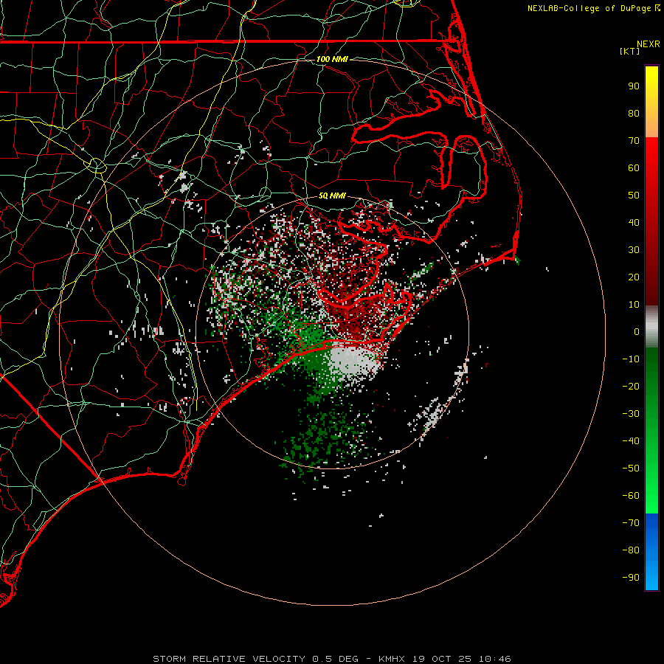Screen dimensions: 664x664
Task: Click the positive 20 scale value
Action: [x=634, y=277]
